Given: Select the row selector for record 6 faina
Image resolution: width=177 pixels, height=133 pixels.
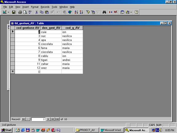Looking at the screenshot, I should coord(13,48).
